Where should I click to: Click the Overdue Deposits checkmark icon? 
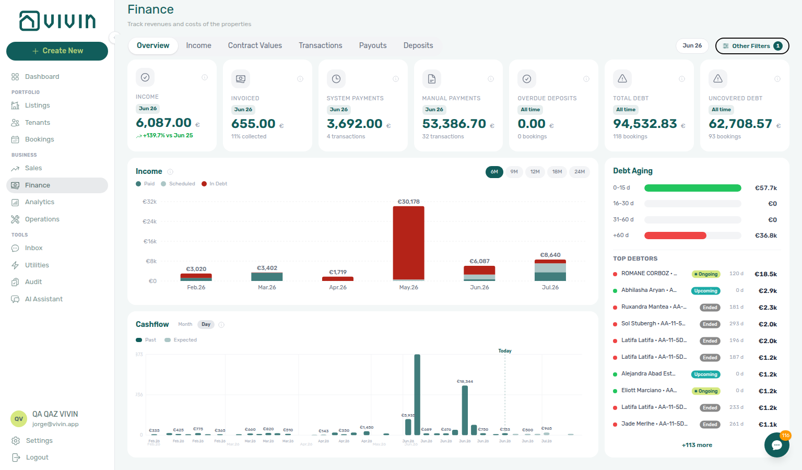click(527, 79)
